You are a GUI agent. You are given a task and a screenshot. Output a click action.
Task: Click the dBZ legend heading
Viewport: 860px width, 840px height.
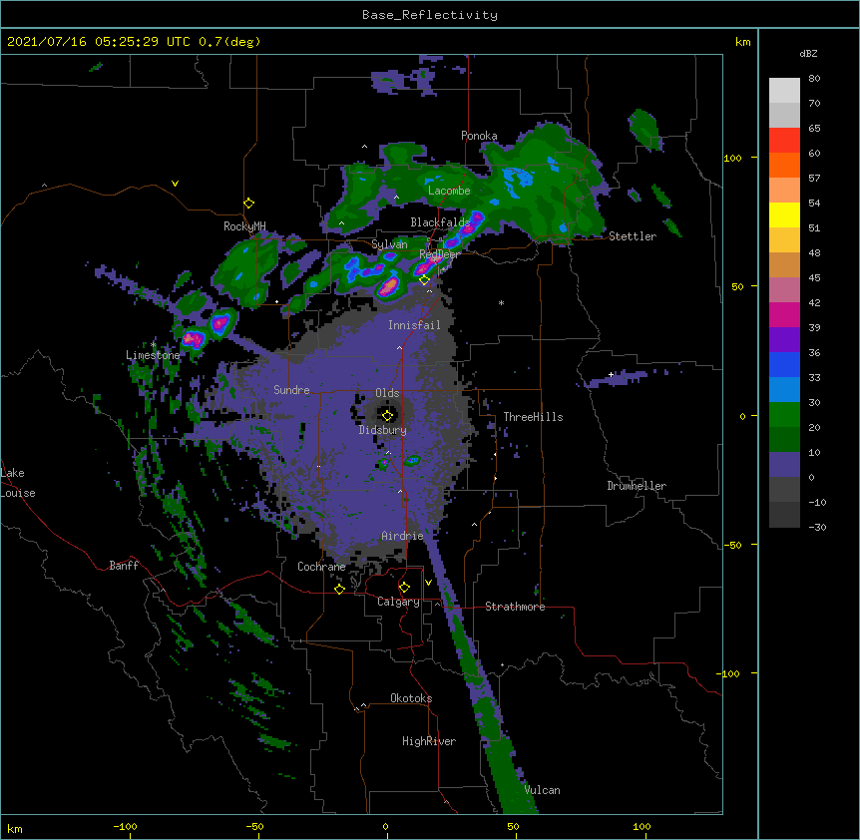(x=808, y=54)
